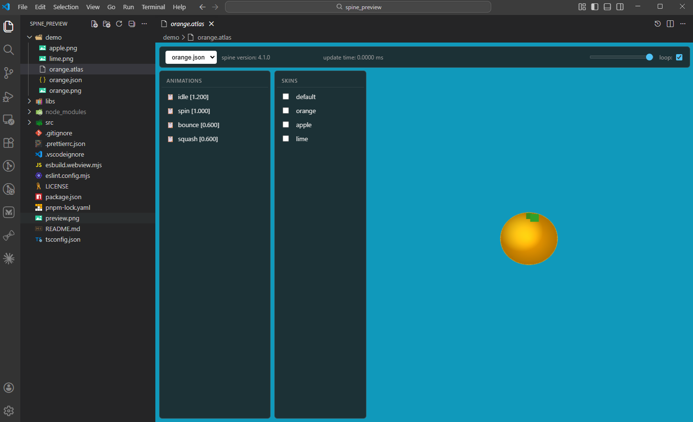
Task: Enable the apple skin checkbox
Action: [286, 125]
